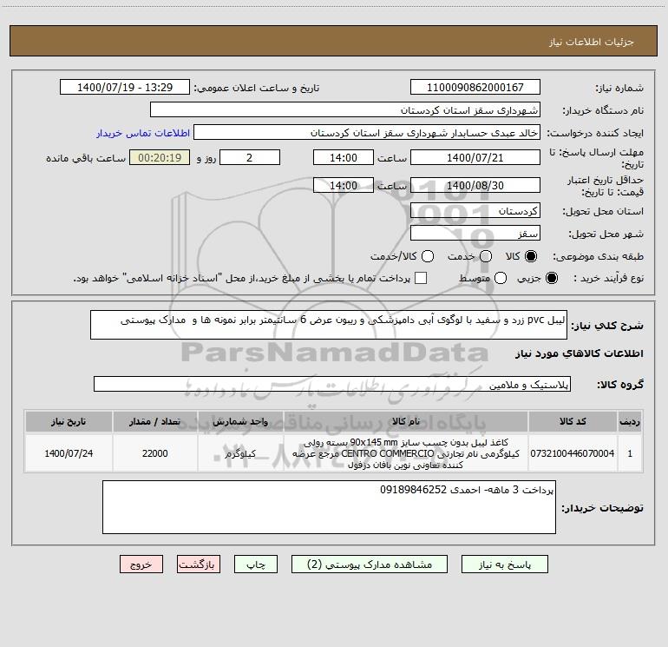
Task: Click the quantity cell 22000
Action: point(154,453)
